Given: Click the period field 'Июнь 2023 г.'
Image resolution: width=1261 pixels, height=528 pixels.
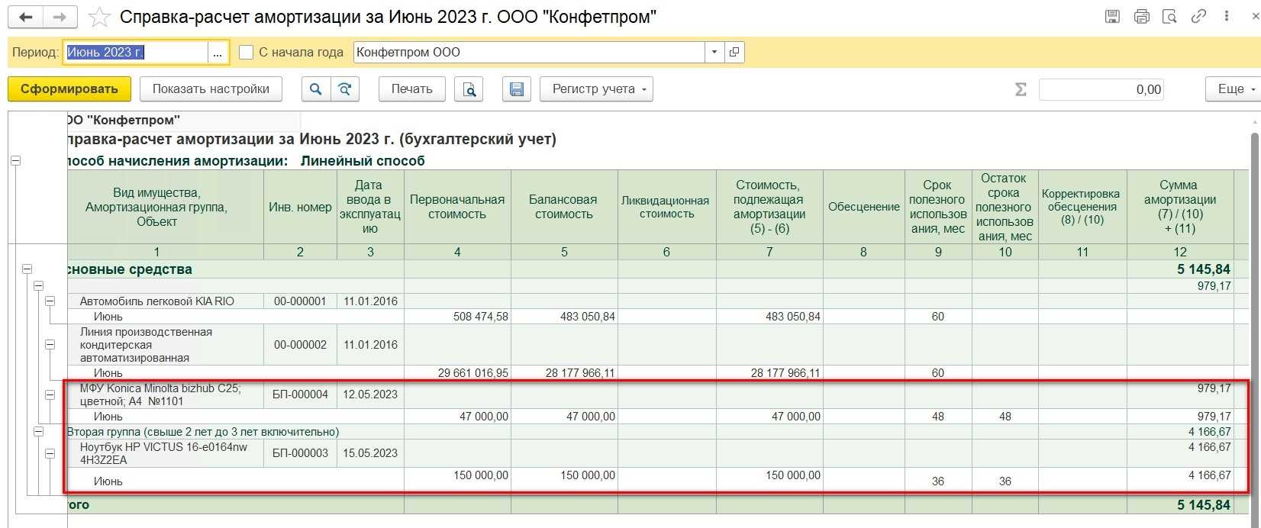Looking at the screenshot, I should [x=135, y=53].
